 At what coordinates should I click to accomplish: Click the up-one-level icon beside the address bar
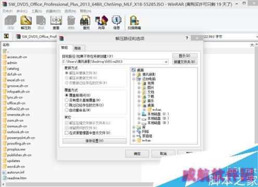(x=6, y=36)
